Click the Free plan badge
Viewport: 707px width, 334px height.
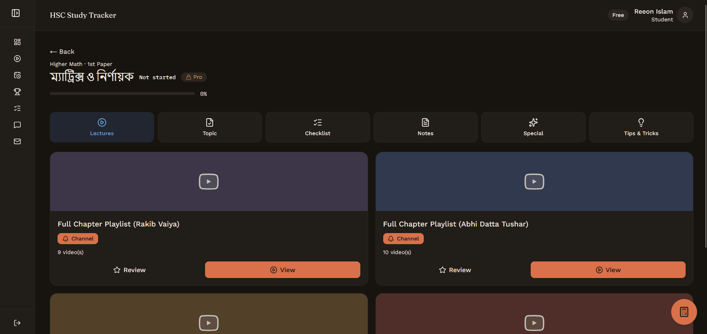[x=618, y=15]
